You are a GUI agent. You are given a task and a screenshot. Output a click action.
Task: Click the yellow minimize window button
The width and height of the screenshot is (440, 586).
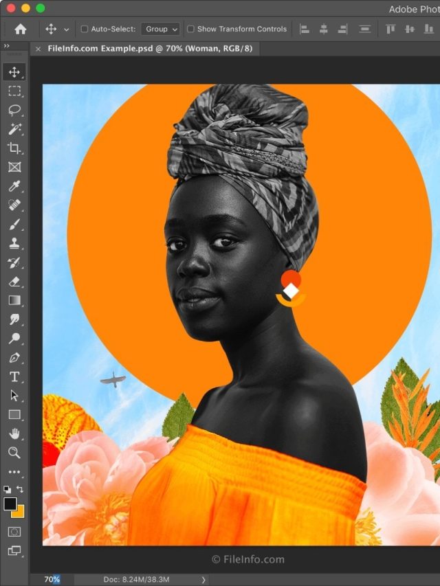coord(25,8)
